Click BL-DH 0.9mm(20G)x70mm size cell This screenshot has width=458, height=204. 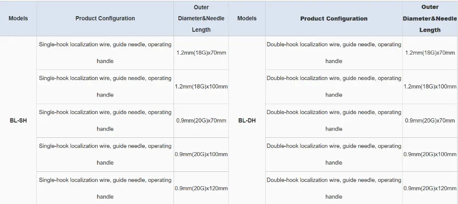click(x=430, y=121)
